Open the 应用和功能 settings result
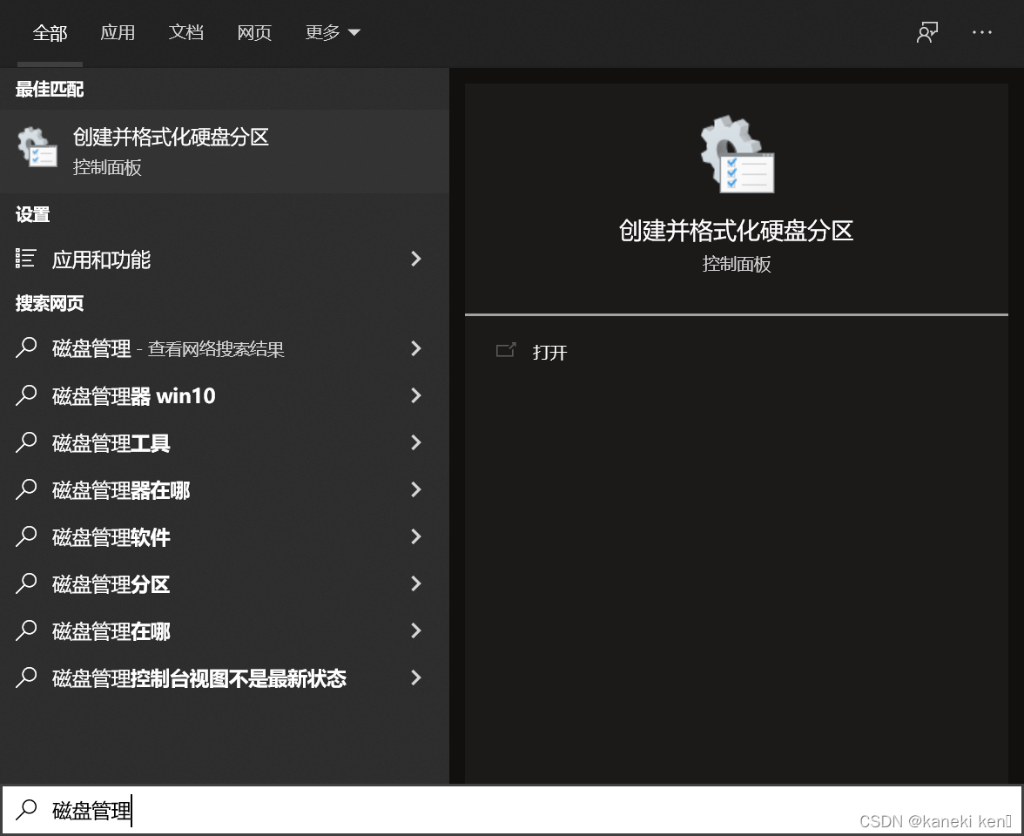Image resolution: width=1024 pixels, height=836 pixels. click(225, 260)
